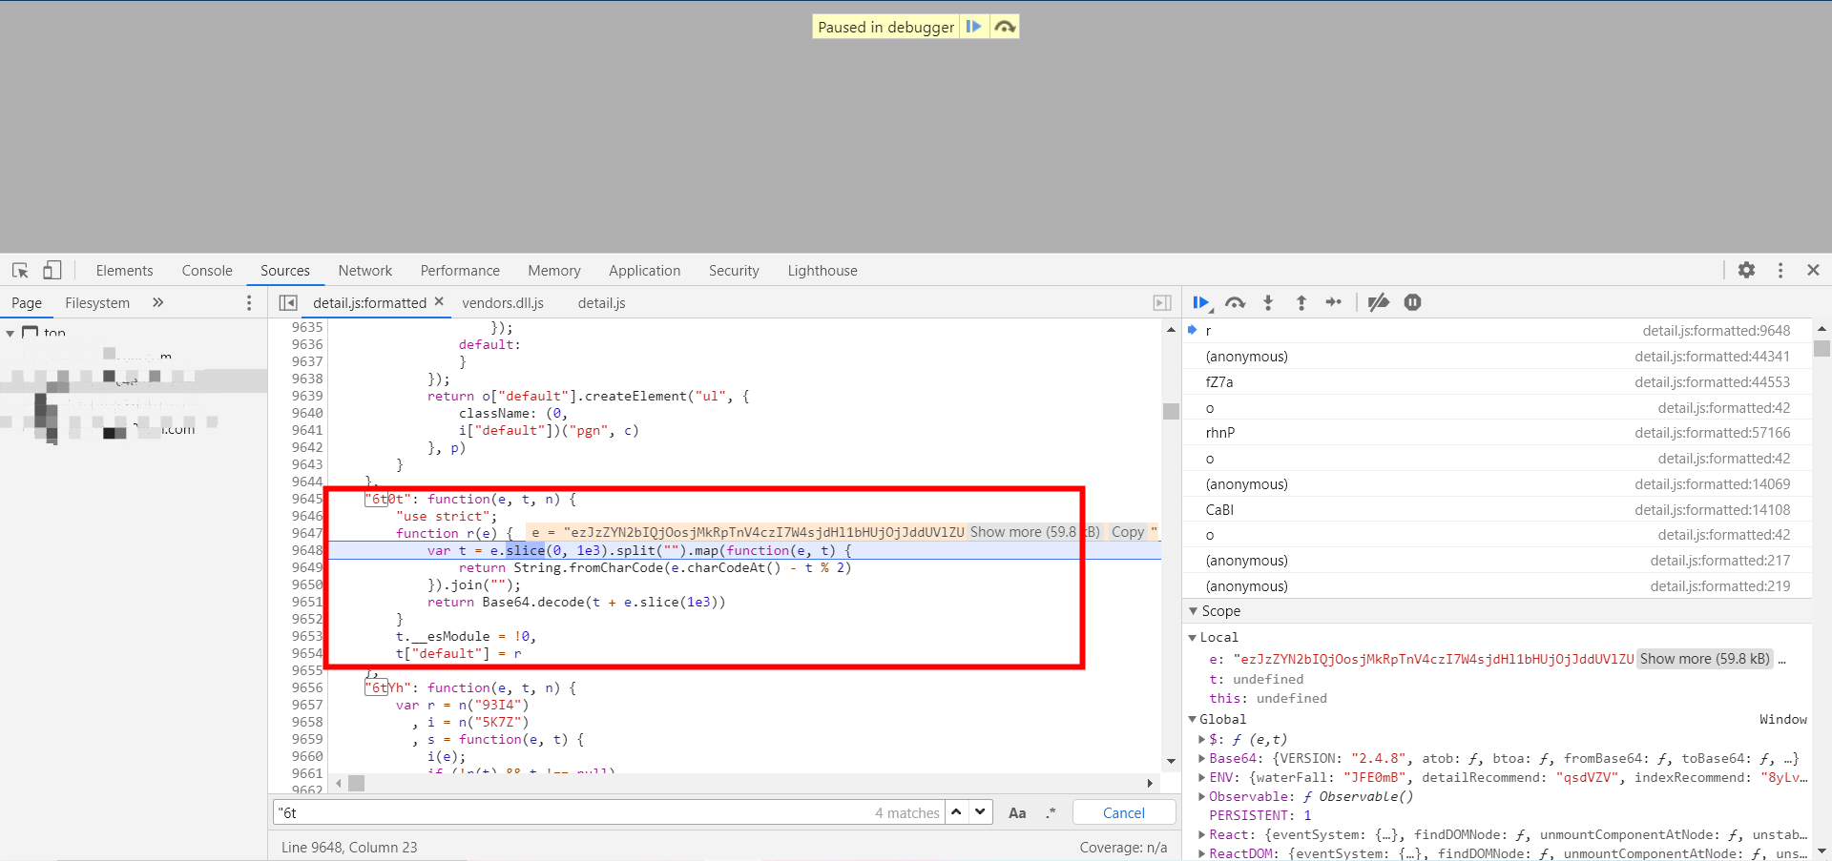Click the debugger sidebar vertical scrollbar thumb
Image resolution: width=1832 pixels, height=861 pixels.
(x=1822, y=348)
